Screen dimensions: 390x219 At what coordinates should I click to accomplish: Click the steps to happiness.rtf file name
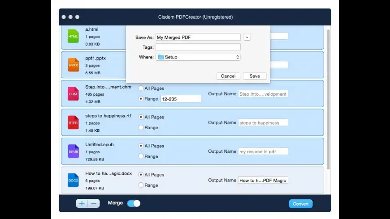(108, 116)
